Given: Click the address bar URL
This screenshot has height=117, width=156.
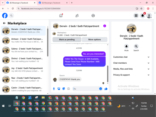Looking at the screenshot, I should coord(41,8).
